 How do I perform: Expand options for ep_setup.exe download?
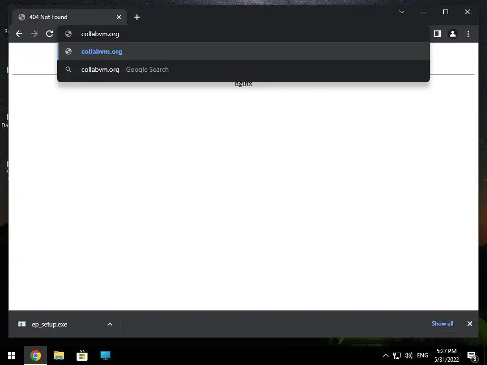(110, 324)
